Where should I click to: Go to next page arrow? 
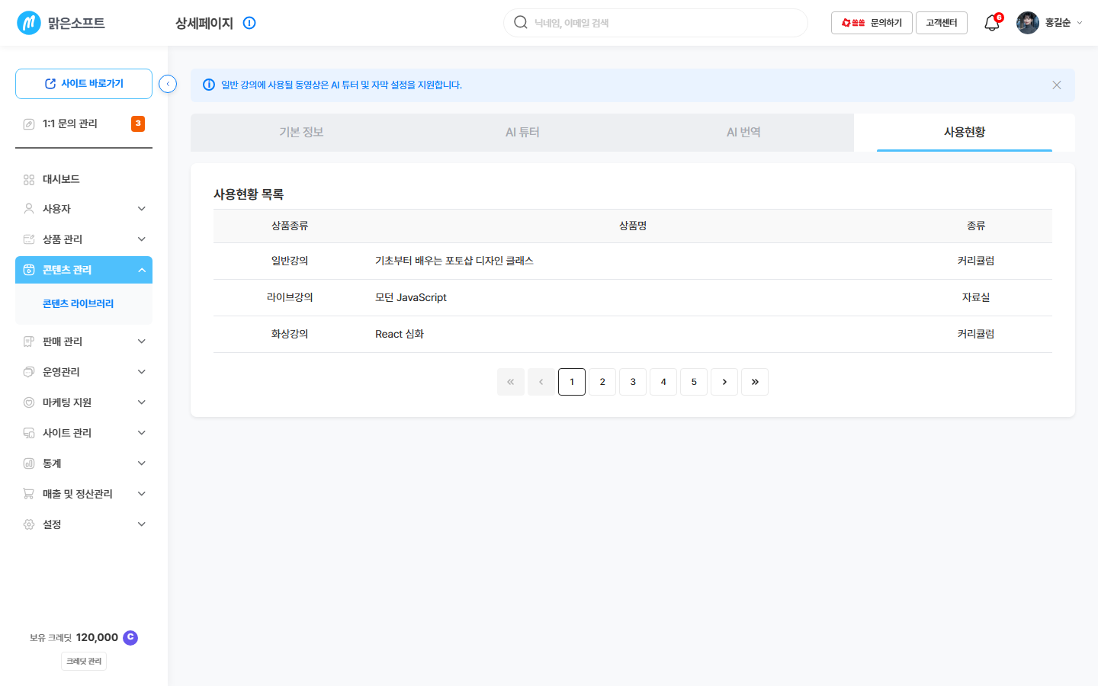(x=724, y=382)
